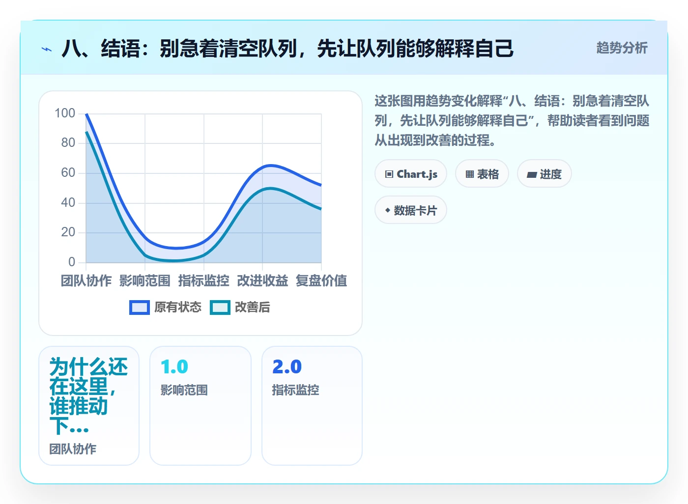Click the 团队协作 x-axis label
The height and width of the screenshot is (504, 688).
click(x=86, y=281)
